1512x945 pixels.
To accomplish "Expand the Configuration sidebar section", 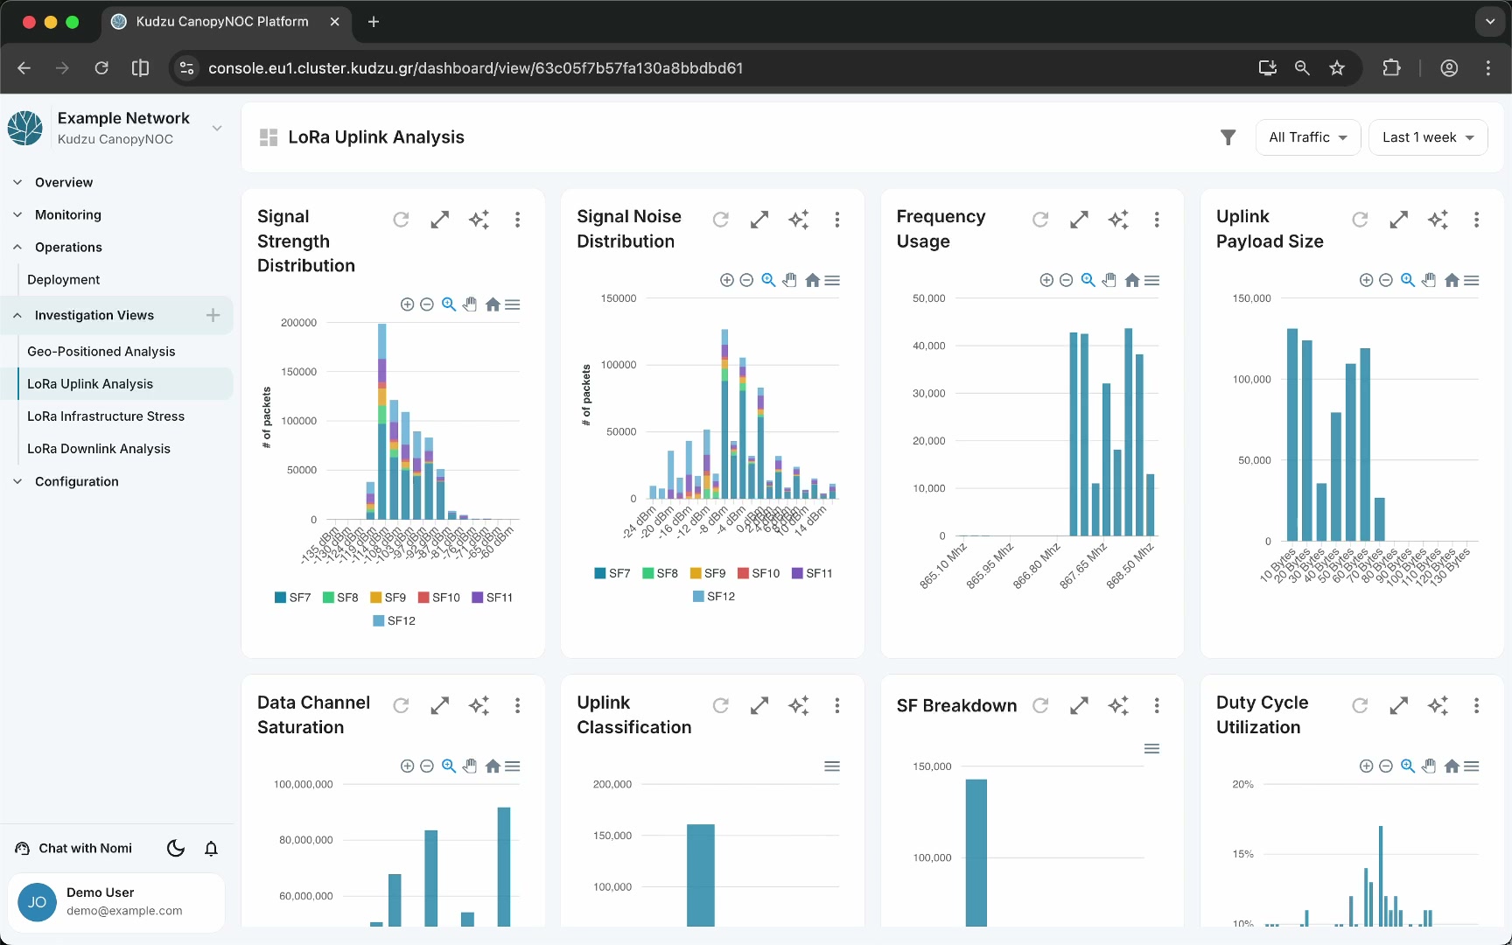I will [77, 481].
